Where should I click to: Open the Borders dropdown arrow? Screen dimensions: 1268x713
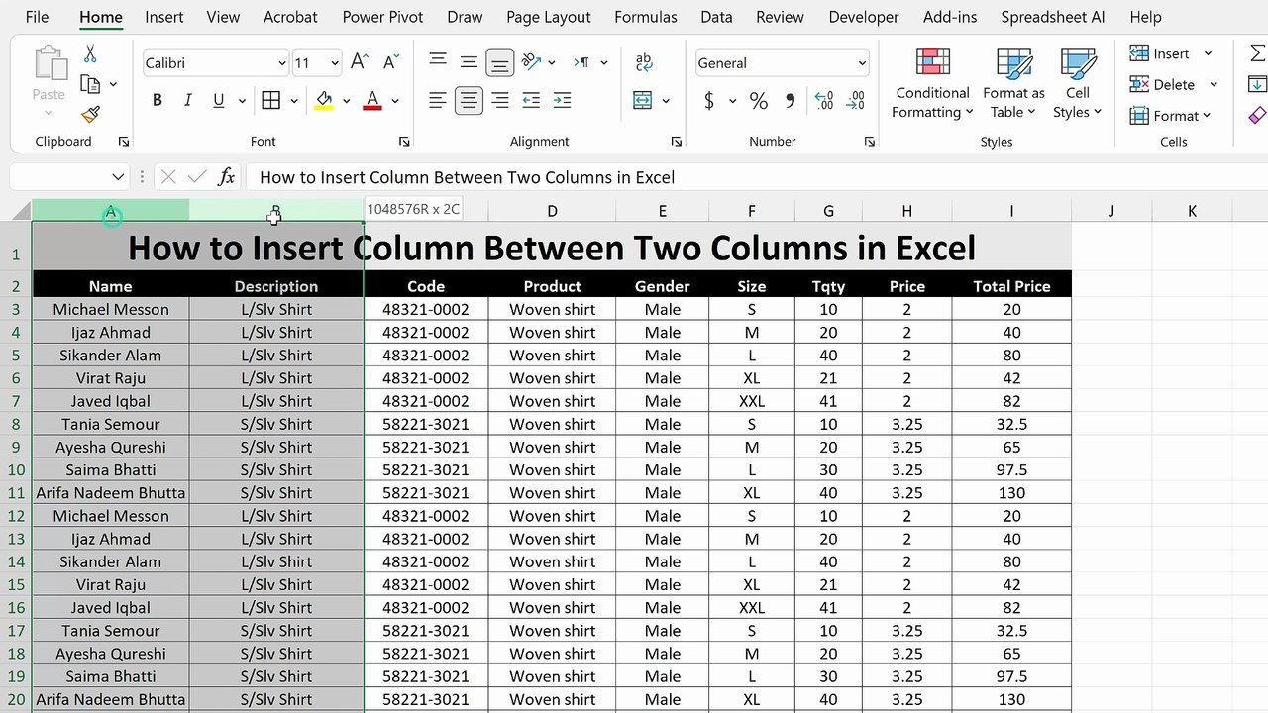pos(295,101)
